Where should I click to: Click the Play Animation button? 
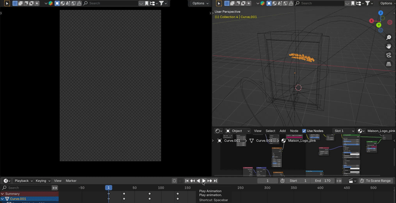[204, 181]
